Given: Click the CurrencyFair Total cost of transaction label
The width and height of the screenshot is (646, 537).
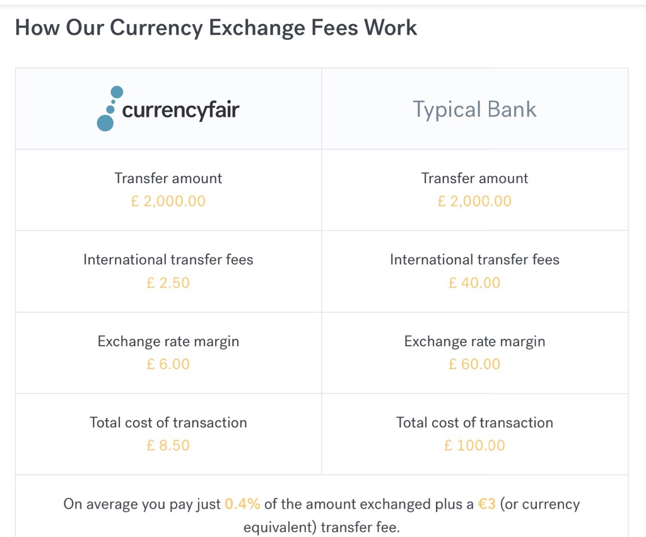Looking at the screenshot, I should (x=168, y=422).
